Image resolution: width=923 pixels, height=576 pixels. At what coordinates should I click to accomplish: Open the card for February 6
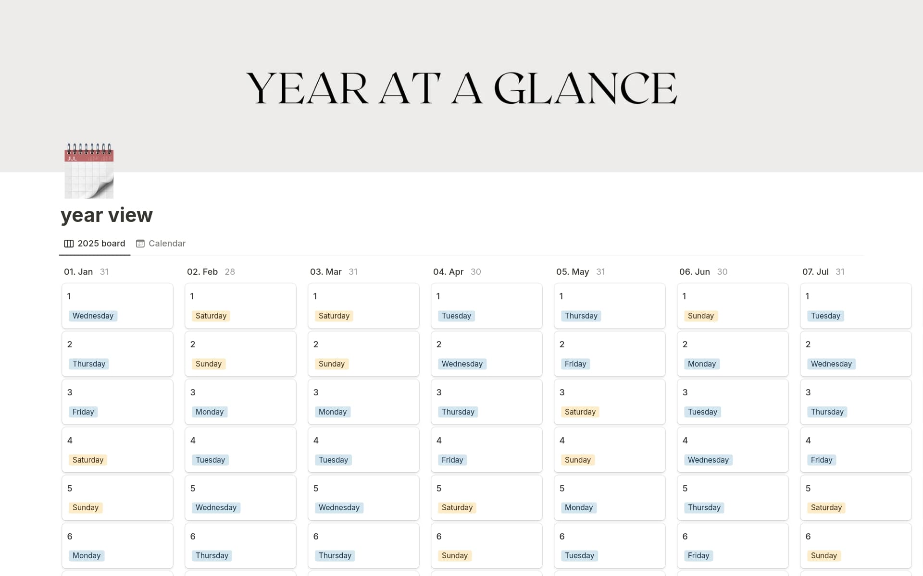tap(240, 546)
